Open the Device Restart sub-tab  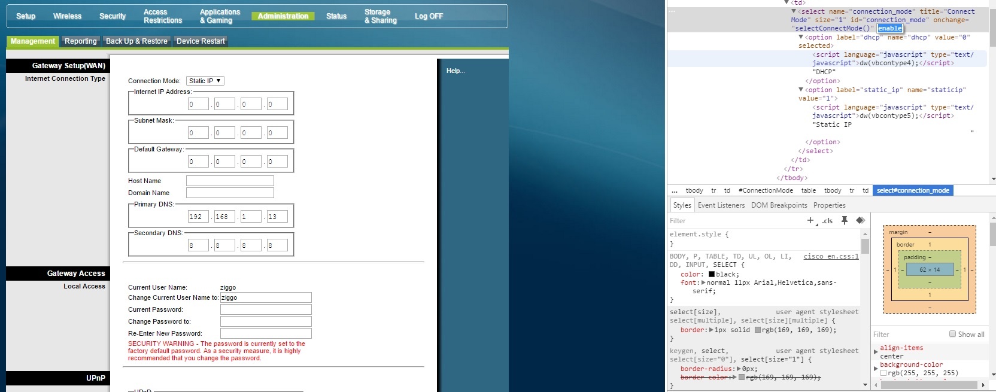point(201,41)
